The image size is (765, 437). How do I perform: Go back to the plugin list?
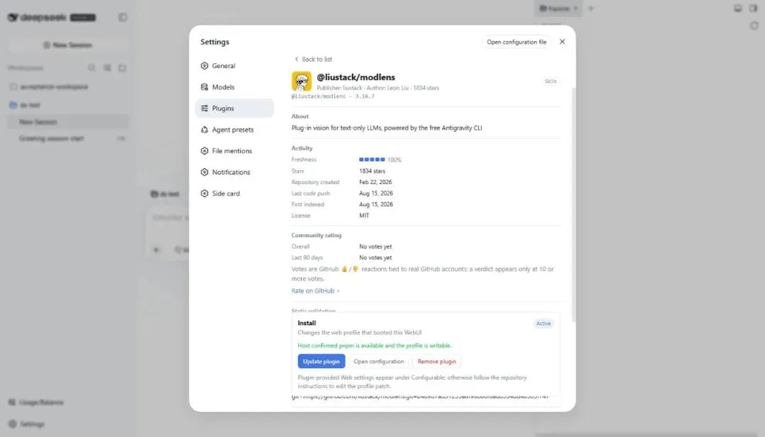click(313, 59)
